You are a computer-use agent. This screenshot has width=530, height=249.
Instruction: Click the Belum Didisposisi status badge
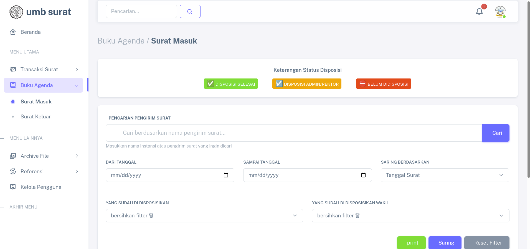coord(384,84)
